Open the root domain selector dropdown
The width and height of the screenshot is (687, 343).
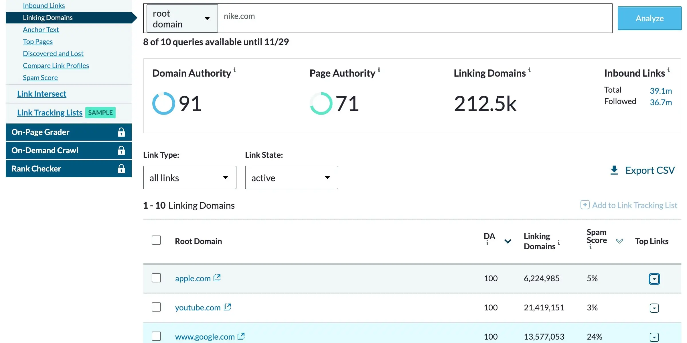point(180,18)
